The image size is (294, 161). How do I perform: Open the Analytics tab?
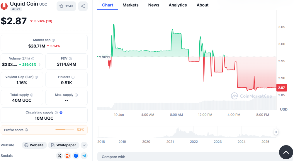(178, 5)
